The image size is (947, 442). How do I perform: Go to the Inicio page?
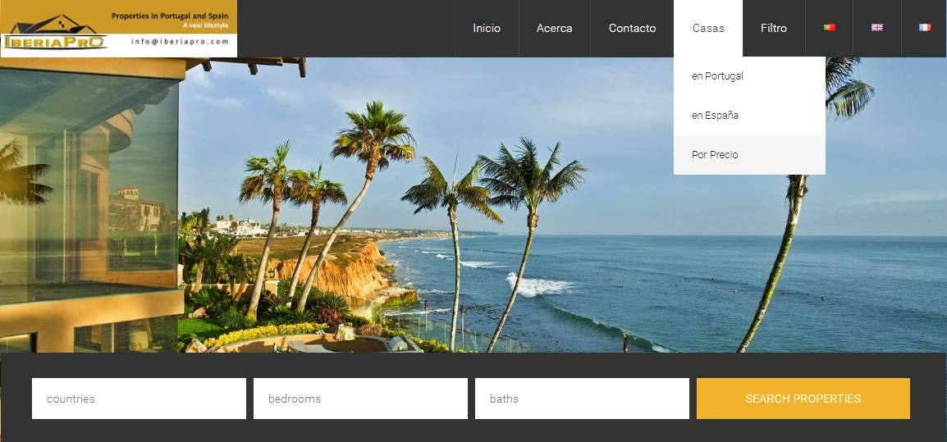(487, 28)
